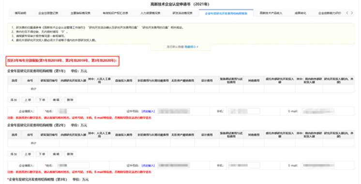Tick the 是否默认隐藏 checkbox
This screenshot has width=361, height=184.
click(x=165, y=47)
